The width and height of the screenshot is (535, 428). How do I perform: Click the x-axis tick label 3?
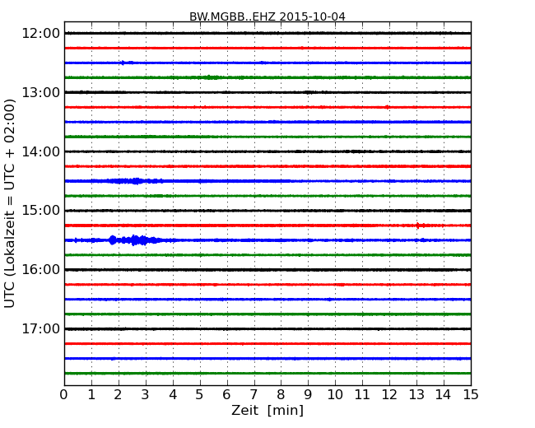pyautogui.click(x=146, y=395)
